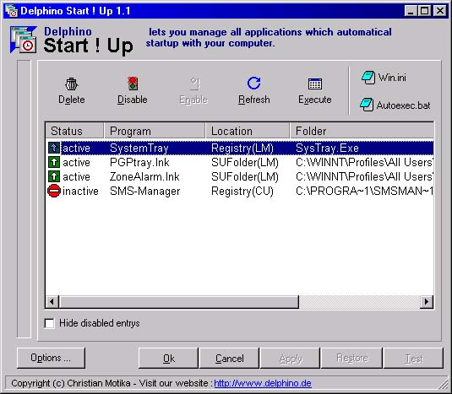Select the ZoneAlarm.lnk program entry
The height and width of the screenshot is (394, 452).
(x=144, y=176)
